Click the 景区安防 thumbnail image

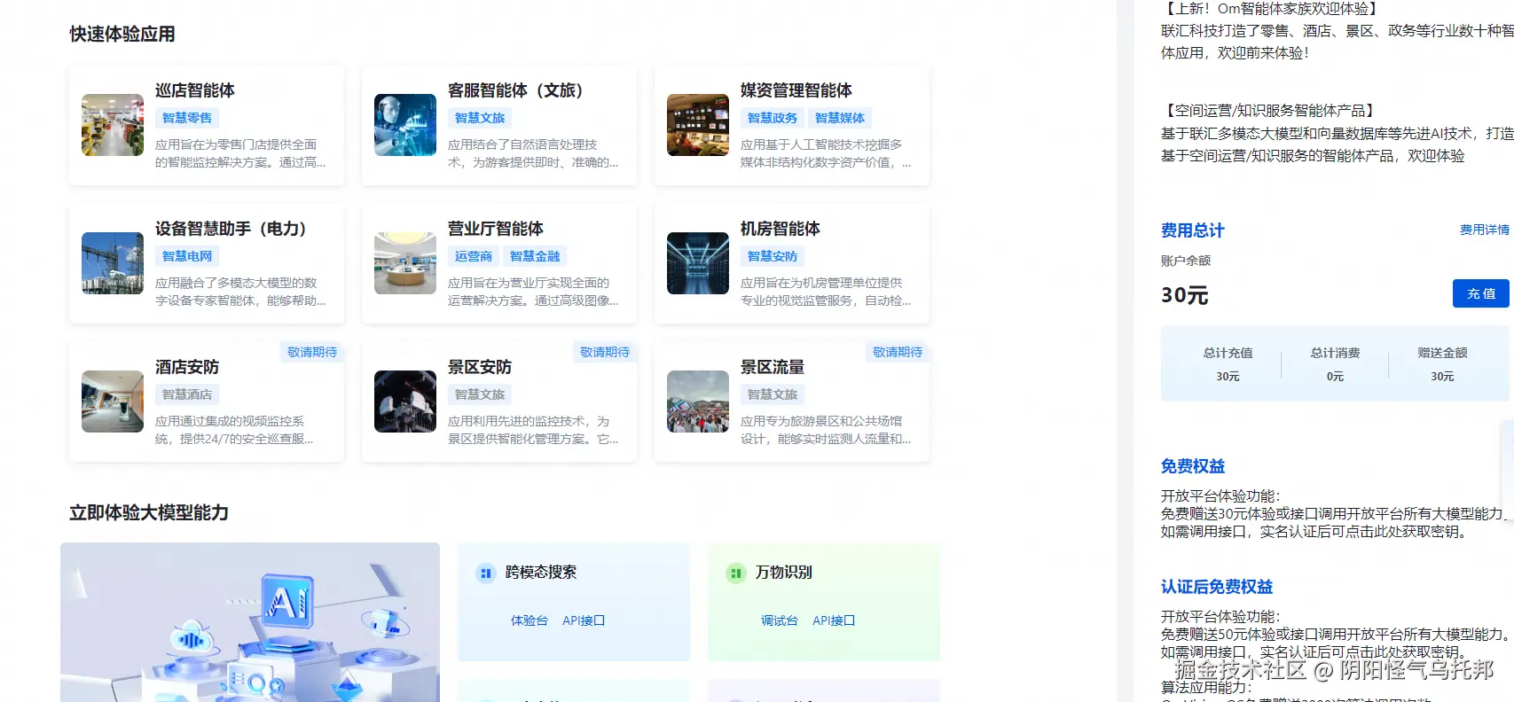pyautogui.click(x=405, y=402)
